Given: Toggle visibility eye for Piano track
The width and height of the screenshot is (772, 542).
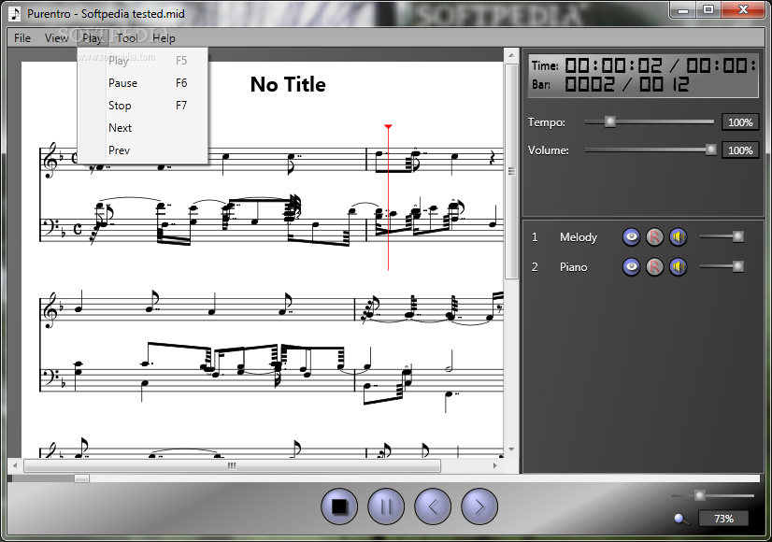Looking at the screenshot, I should point(631,267).
